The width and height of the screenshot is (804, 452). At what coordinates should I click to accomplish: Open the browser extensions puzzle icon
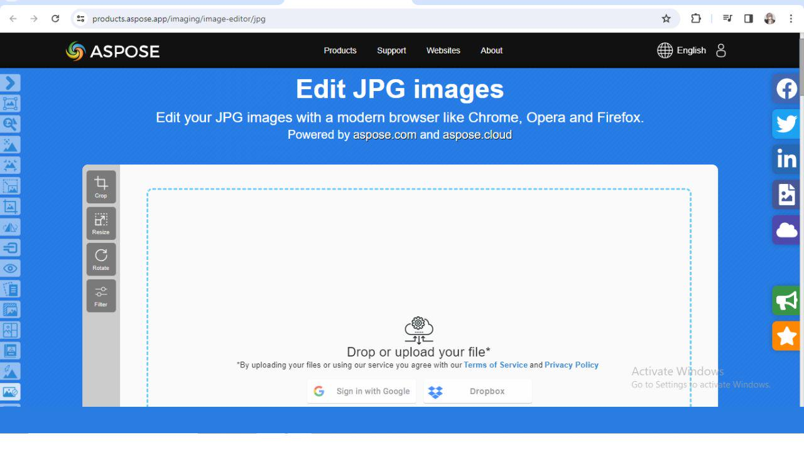[696, 19]
